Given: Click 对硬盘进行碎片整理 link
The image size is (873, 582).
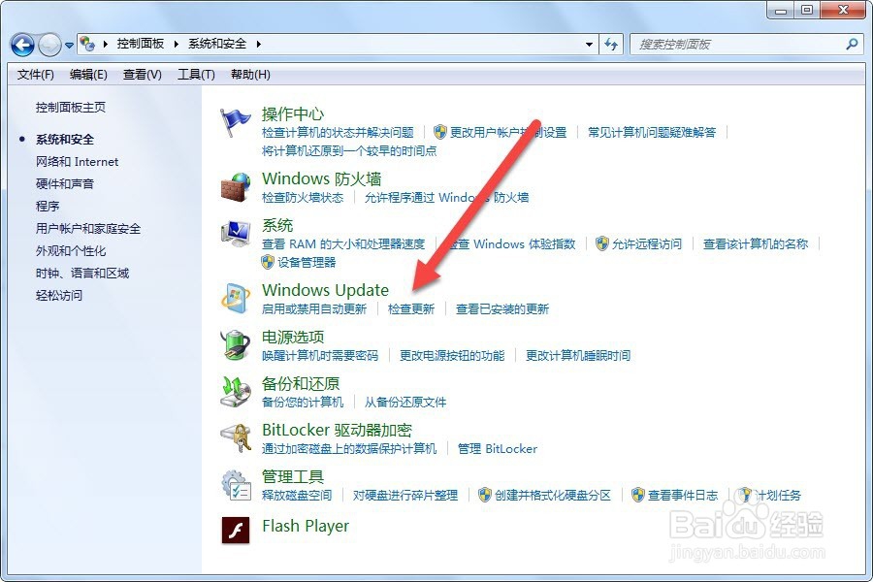Looking at the screenshot, I should [x=405, y=495].
